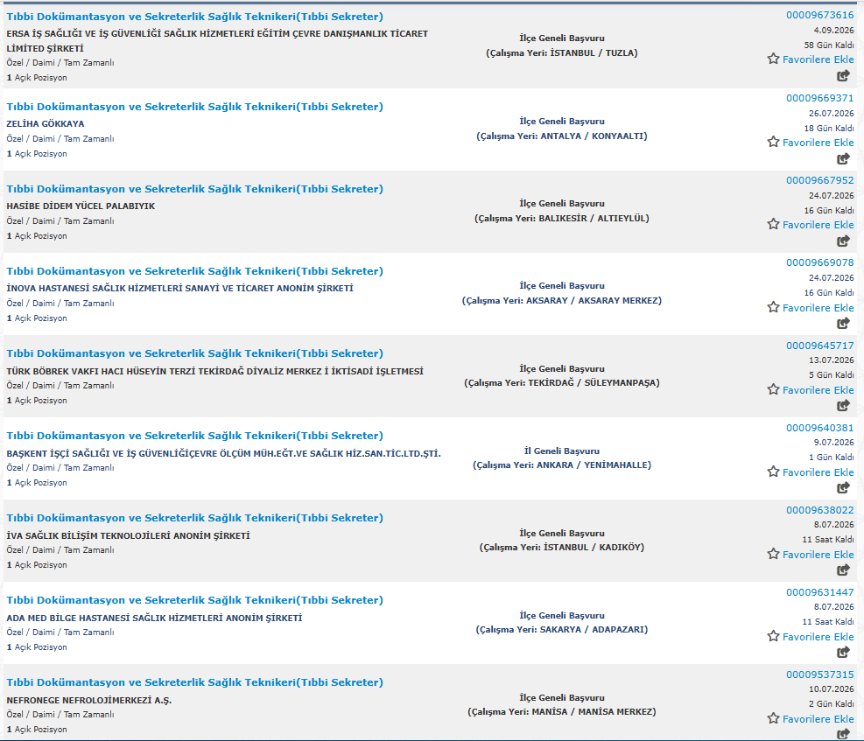864x741 pixels.
Task: Open listing number 00009673616
Action: pos(820,15)
